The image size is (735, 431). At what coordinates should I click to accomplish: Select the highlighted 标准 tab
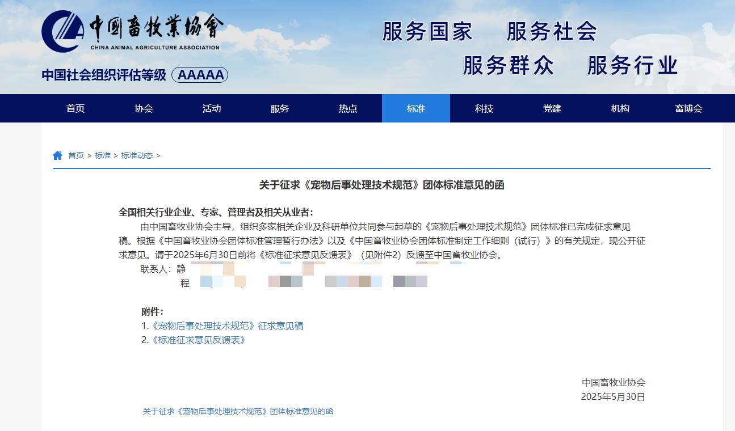(416, 108)
